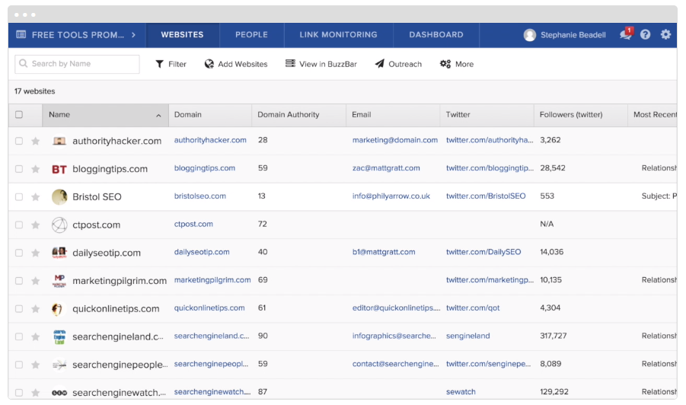
Task: Click the Bristol SEO avatar image
Action: click(x=59, y=197)
